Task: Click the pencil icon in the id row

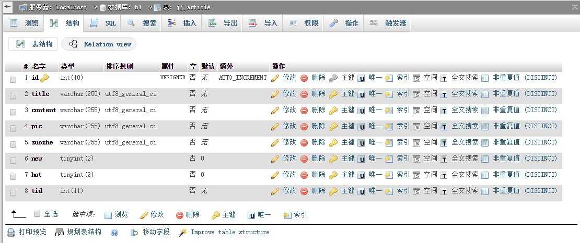Action: coord(275,78)
